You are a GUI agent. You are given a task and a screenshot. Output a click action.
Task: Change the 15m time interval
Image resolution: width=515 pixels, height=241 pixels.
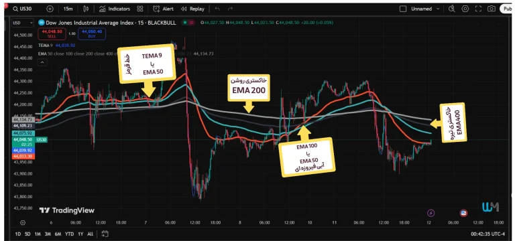tap(68, 9)
